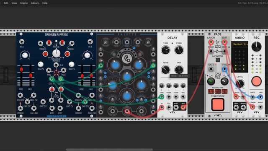Toggle the left CYCLE button

coord(52,89)
